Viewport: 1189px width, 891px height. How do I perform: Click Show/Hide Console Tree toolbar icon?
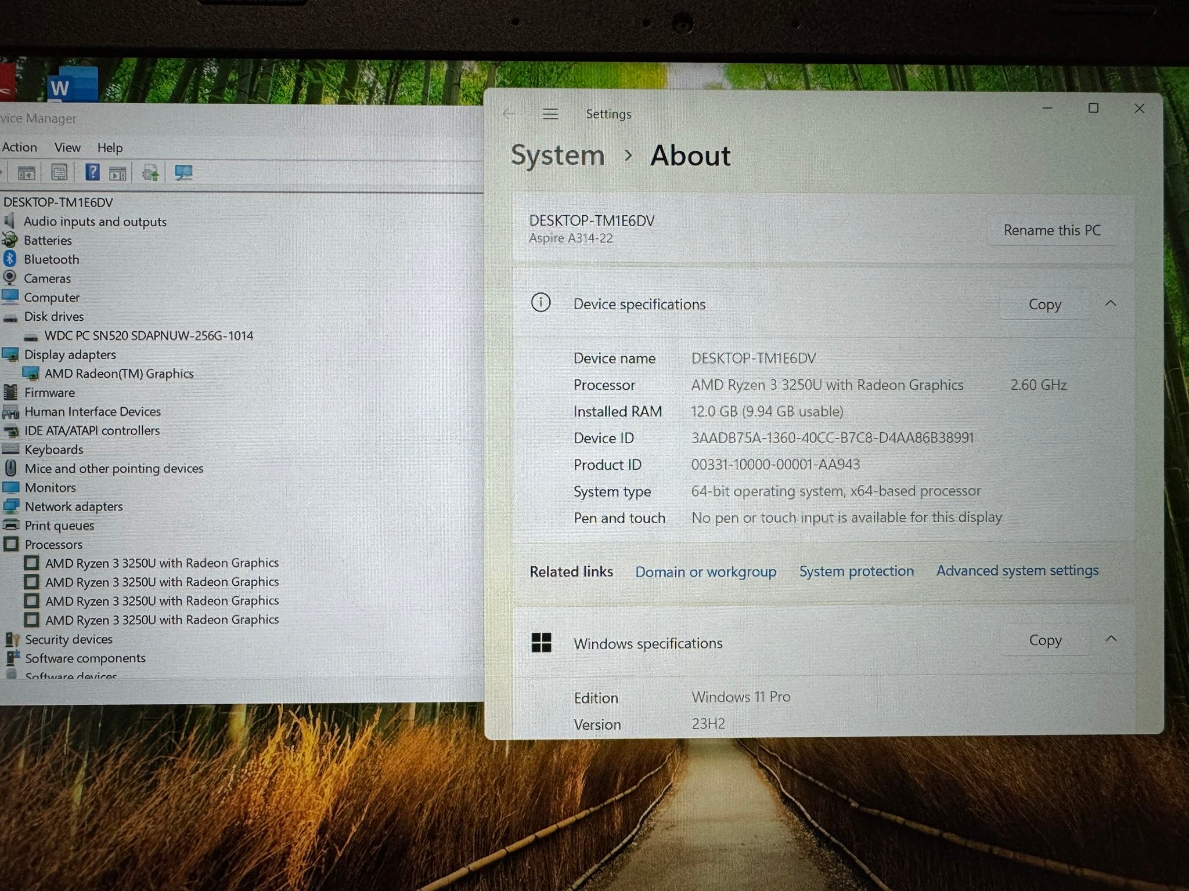tap(26, 173)
